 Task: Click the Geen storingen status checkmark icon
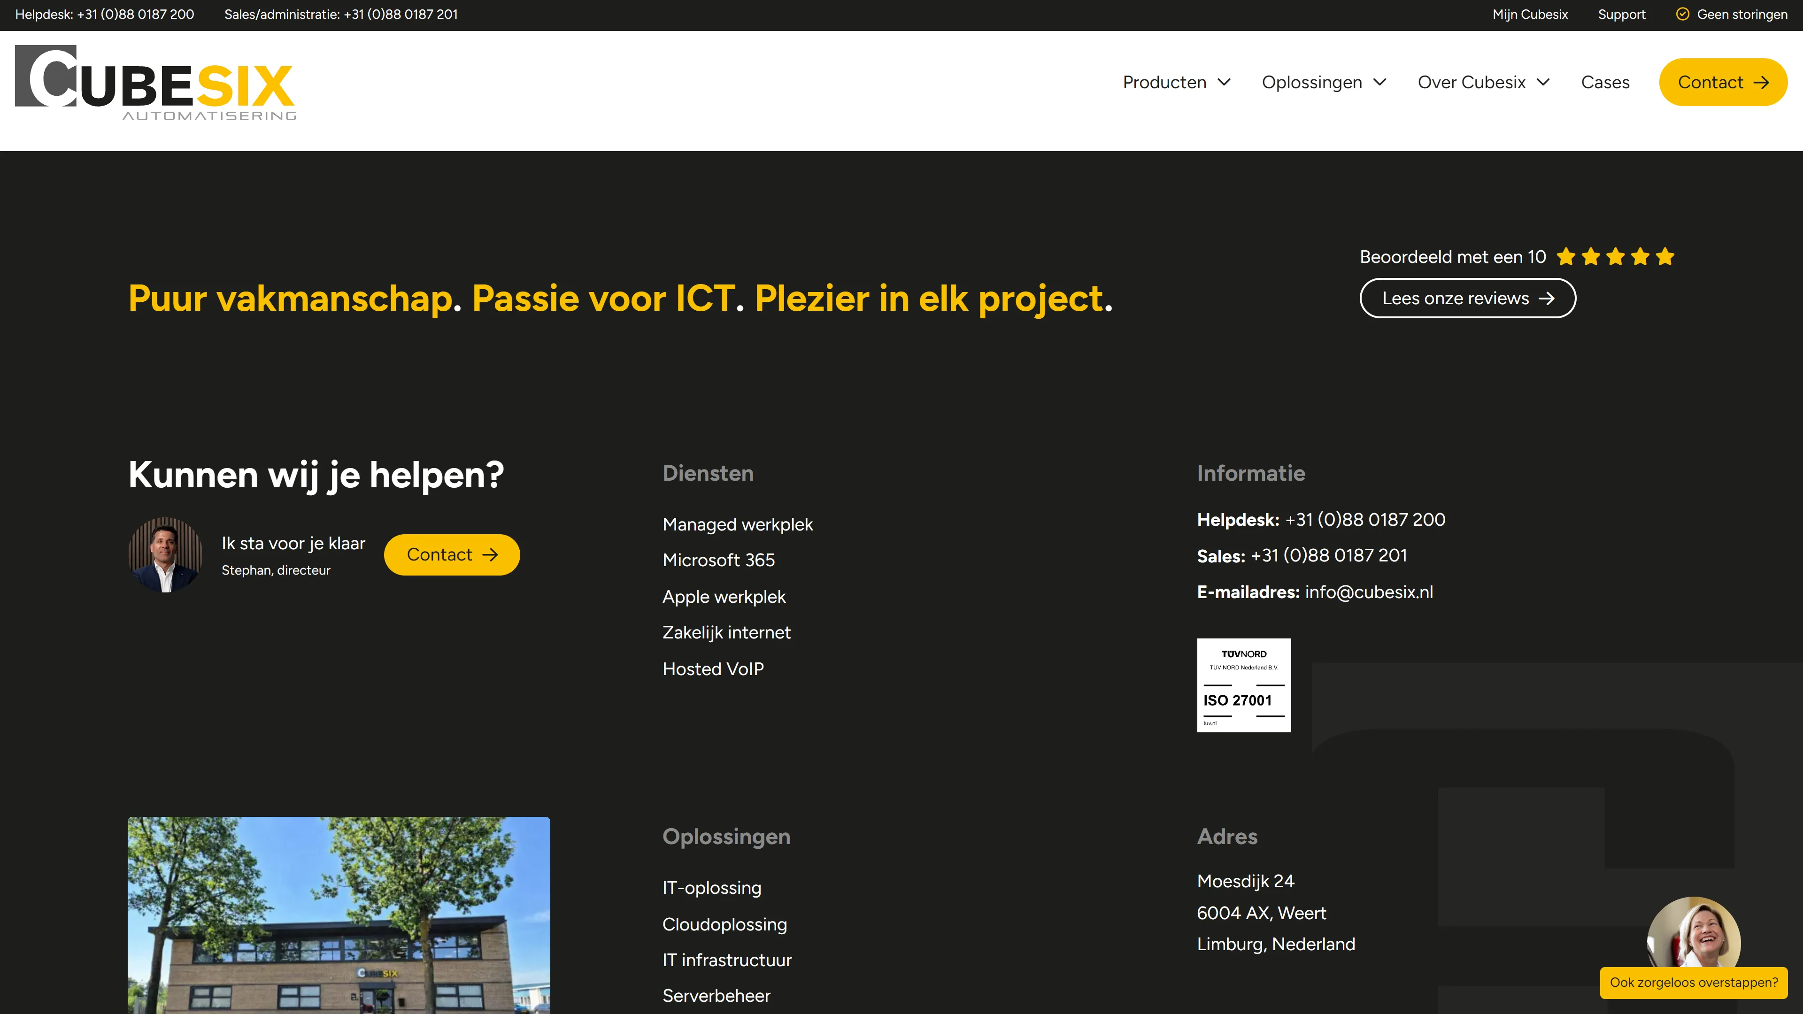coord(1683,14)
